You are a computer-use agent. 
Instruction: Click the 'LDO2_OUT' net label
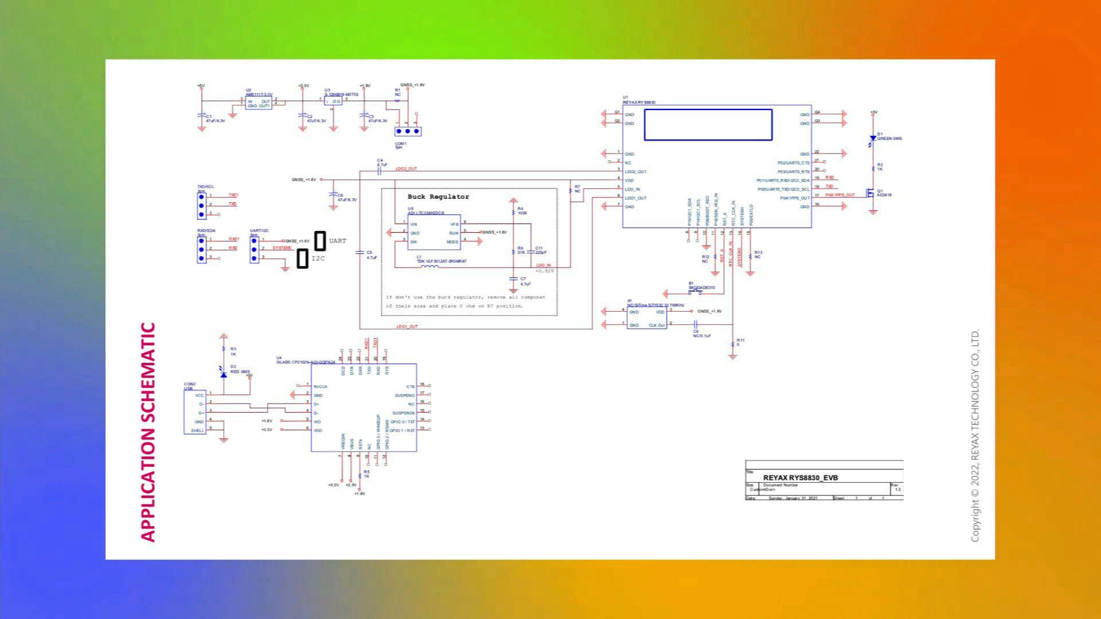point(407,169)
